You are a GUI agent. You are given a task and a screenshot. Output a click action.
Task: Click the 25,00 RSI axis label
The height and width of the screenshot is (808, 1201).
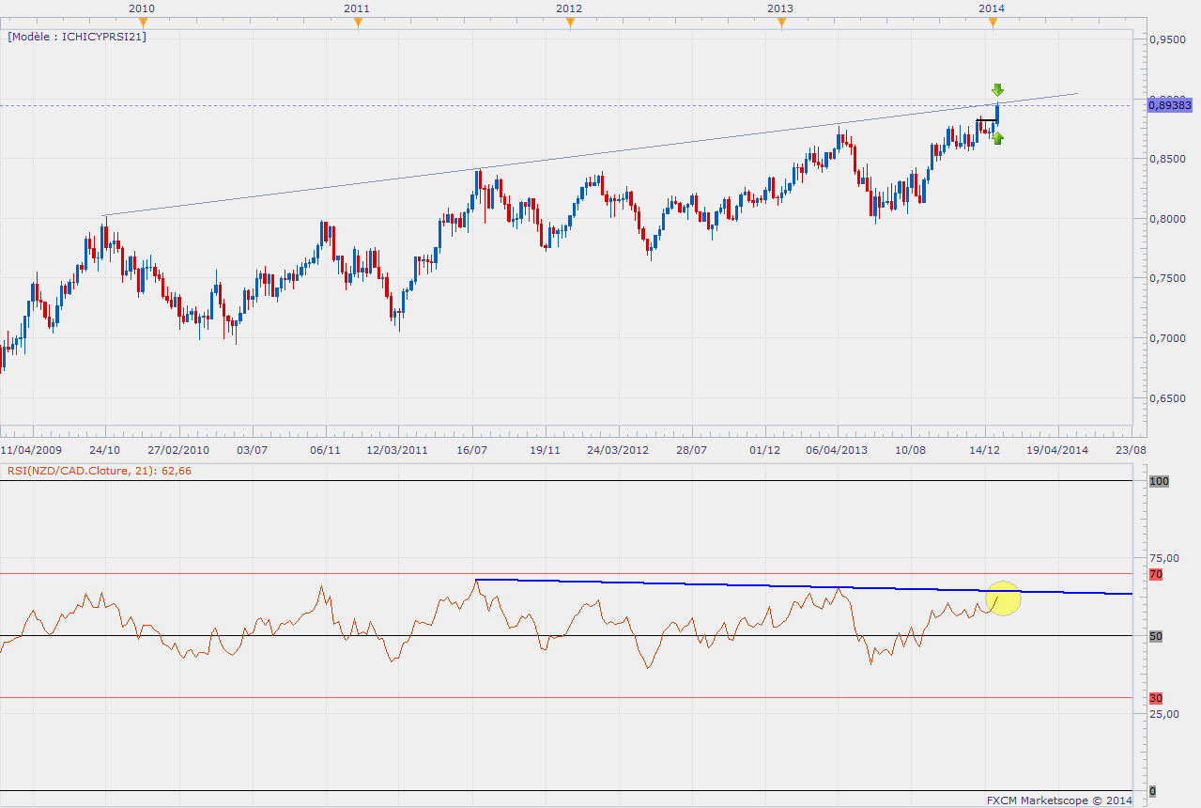coord(1165,713)
